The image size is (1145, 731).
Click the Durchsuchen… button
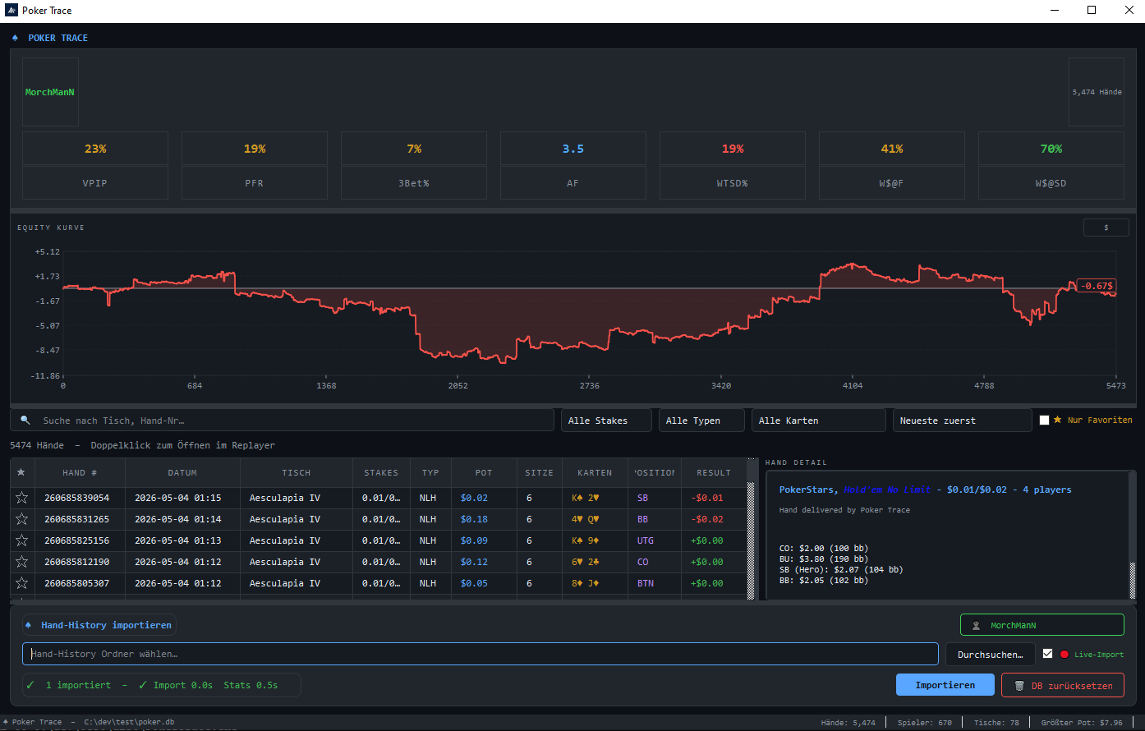point(990,654)
